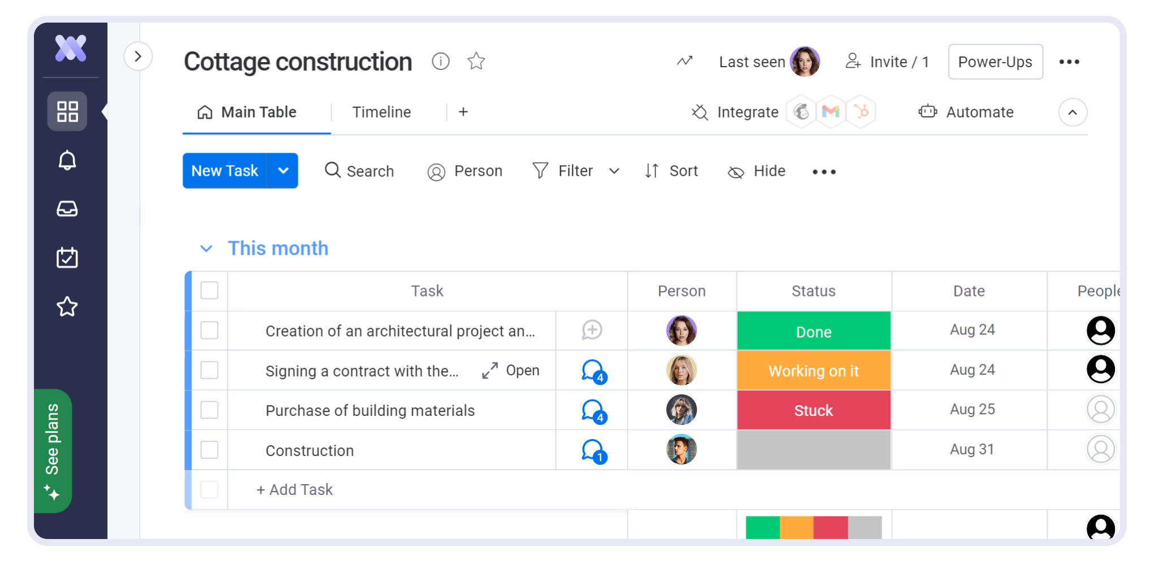Image resolution: width=1154 pixels, height=565 pixels.
Task: Check the Construction task row
Action: (x=209, y=450)
